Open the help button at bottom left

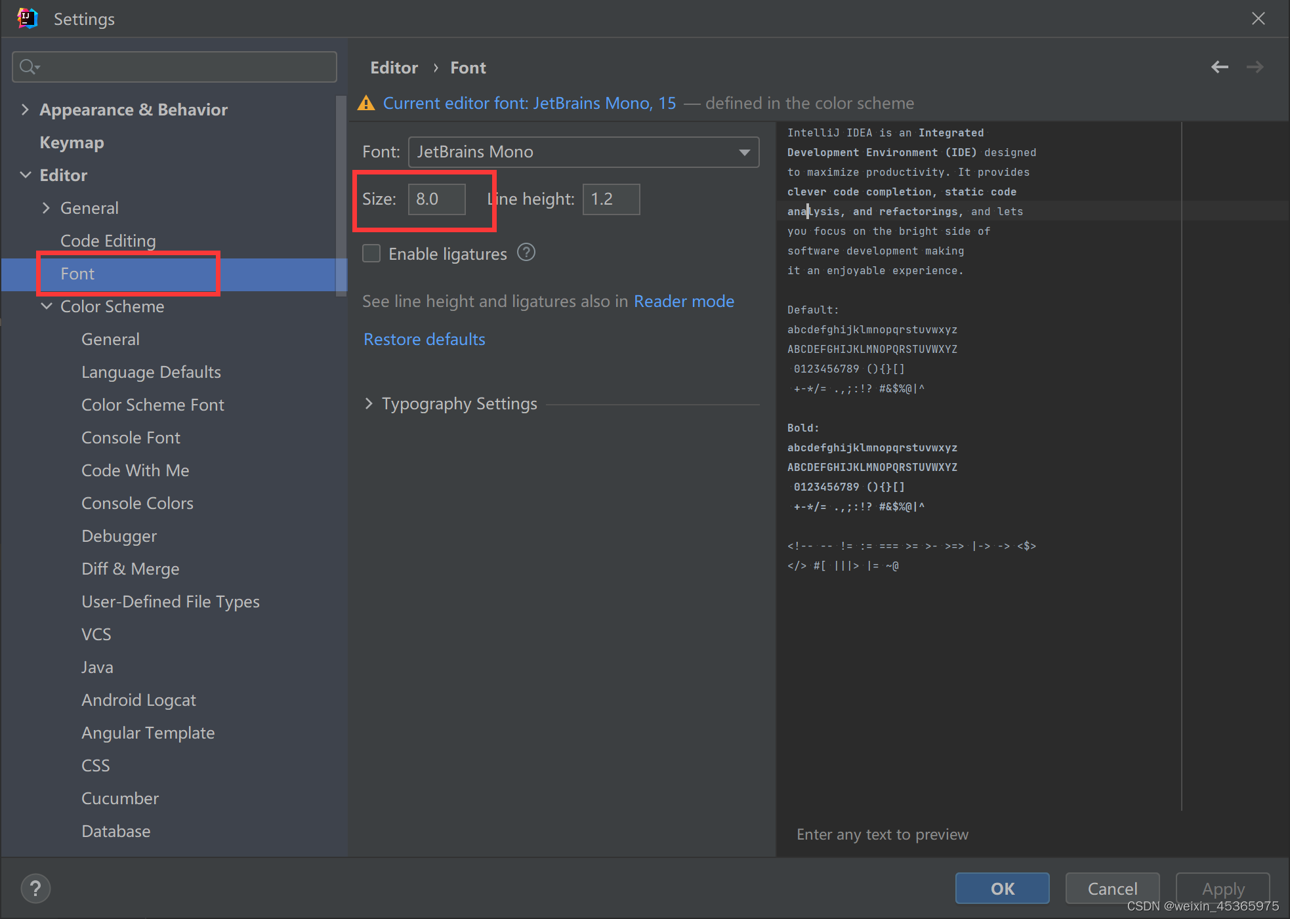click(35, 889)
